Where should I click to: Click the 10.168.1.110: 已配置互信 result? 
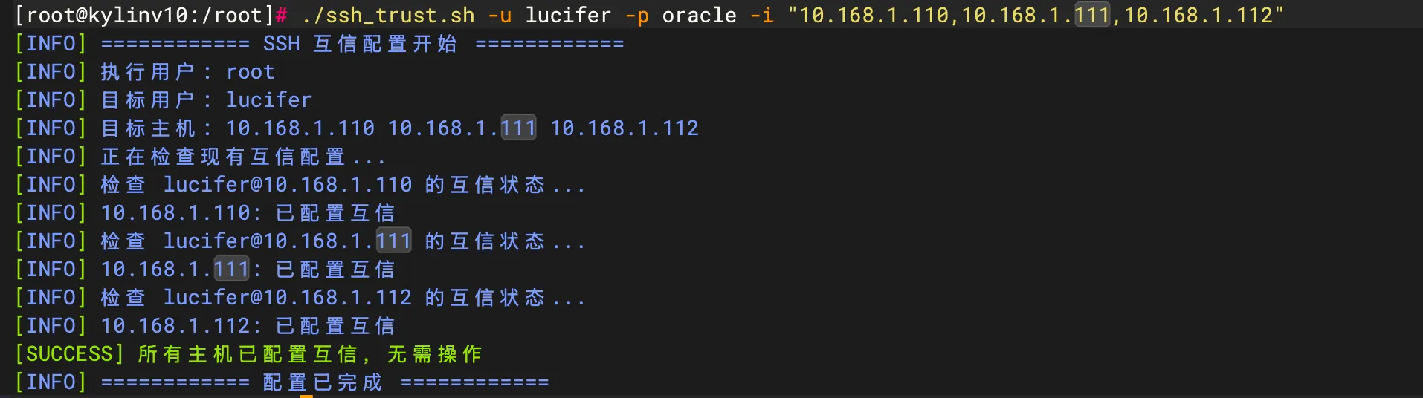(x=248, y=212)
